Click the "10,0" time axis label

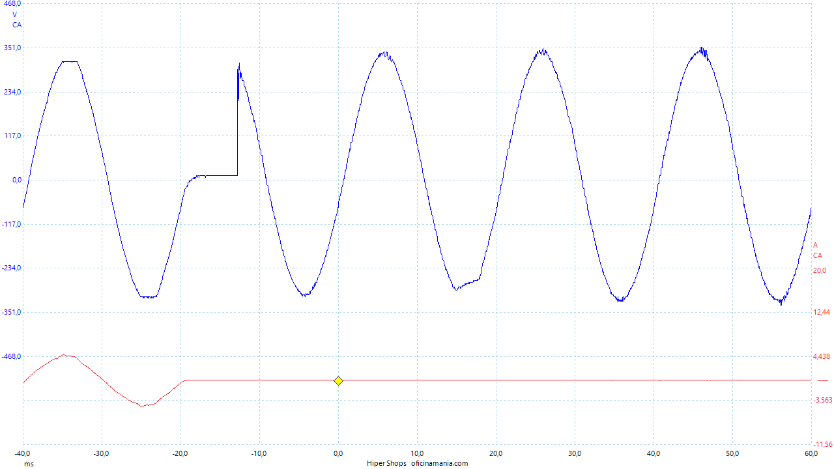418,453
